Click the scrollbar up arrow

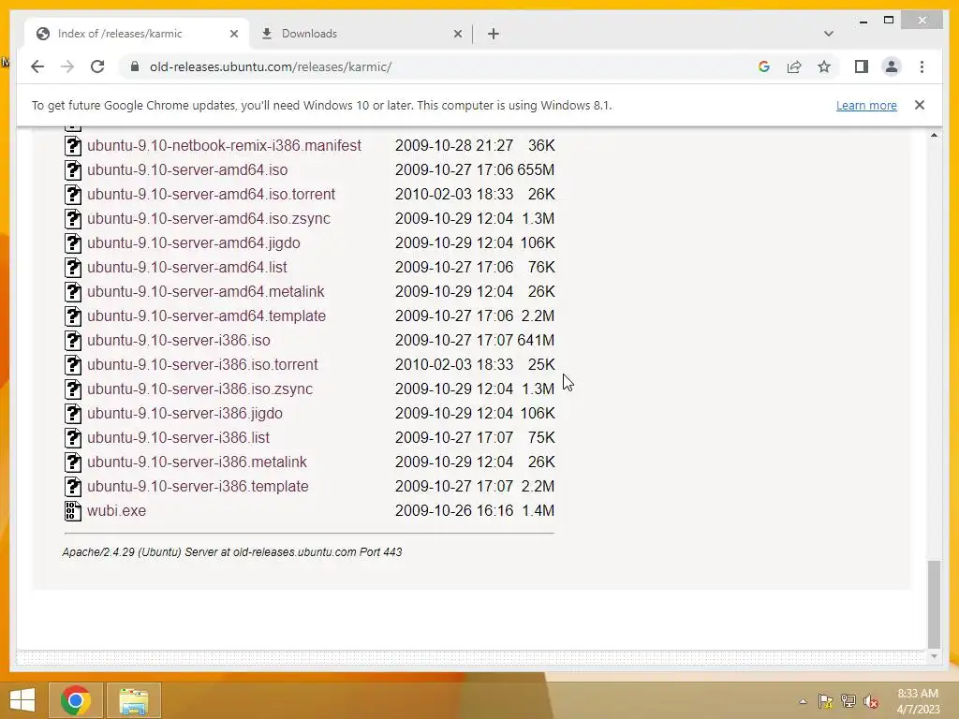click(x=934, y=135)
